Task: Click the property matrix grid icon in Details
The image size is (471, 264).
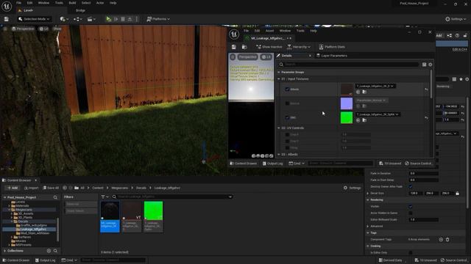Action: (x=424, y=65)
